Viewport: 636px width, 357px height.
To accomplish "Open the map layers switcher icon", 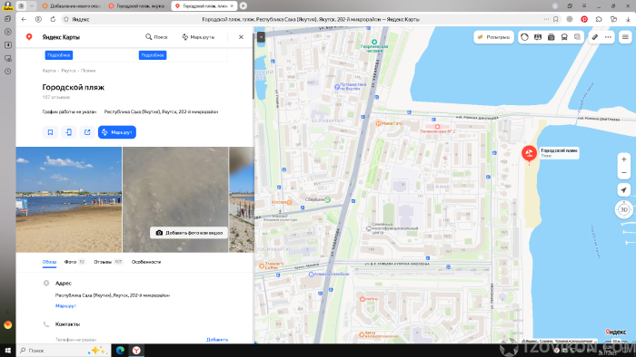I will click(x=577, y=37).
